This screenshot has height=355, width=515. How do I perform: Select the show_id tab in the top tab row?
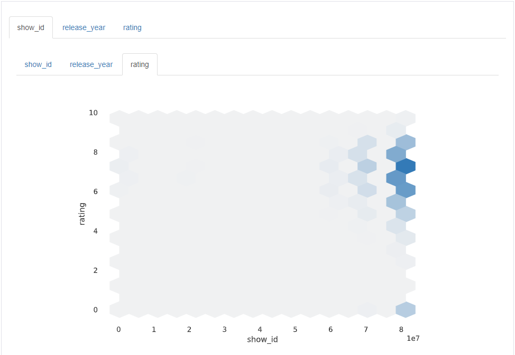click(31, 27)
